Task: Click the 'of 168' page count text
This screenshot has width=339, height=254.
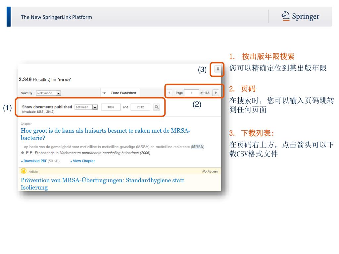Action: coord(205,93)
